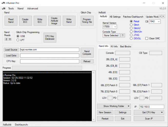Open the CB version dropdown

click(x=159, y=21)
